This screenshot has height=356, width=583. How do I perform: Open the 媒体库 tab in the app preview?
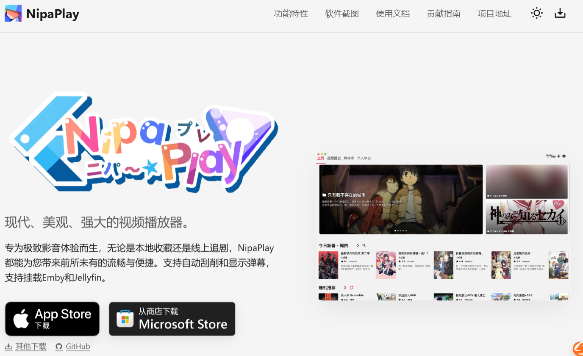point(349,158)
